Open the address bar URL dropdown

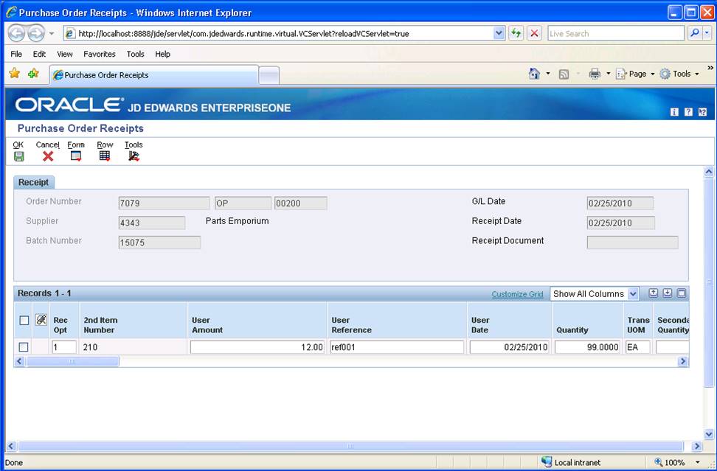[x=499, y=33]
